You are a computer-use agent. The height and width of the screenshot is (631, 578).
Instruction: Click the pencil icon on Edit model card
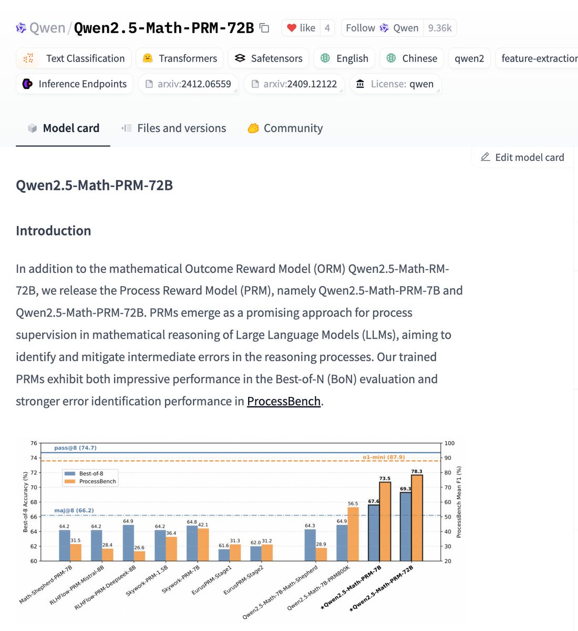pyautogui.click(x=486, y=157)
